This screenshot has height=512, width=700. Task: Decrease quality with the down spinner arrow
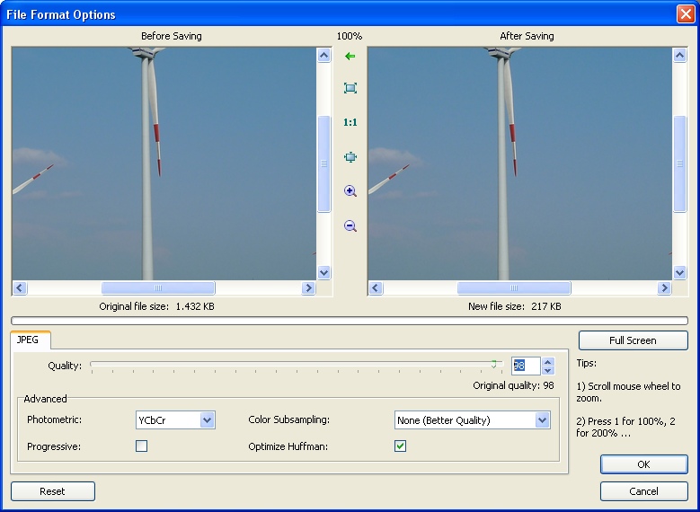(548, 370)
